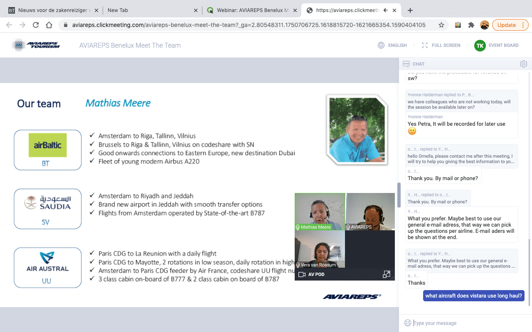Select Mathias Meere video feed
This screenshot has height=332, width=532.
320,212
